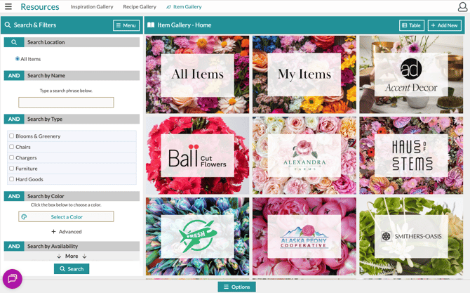Open the Accent Decor gallery tile
Screen dimensions: 470x293
point(411,74)
